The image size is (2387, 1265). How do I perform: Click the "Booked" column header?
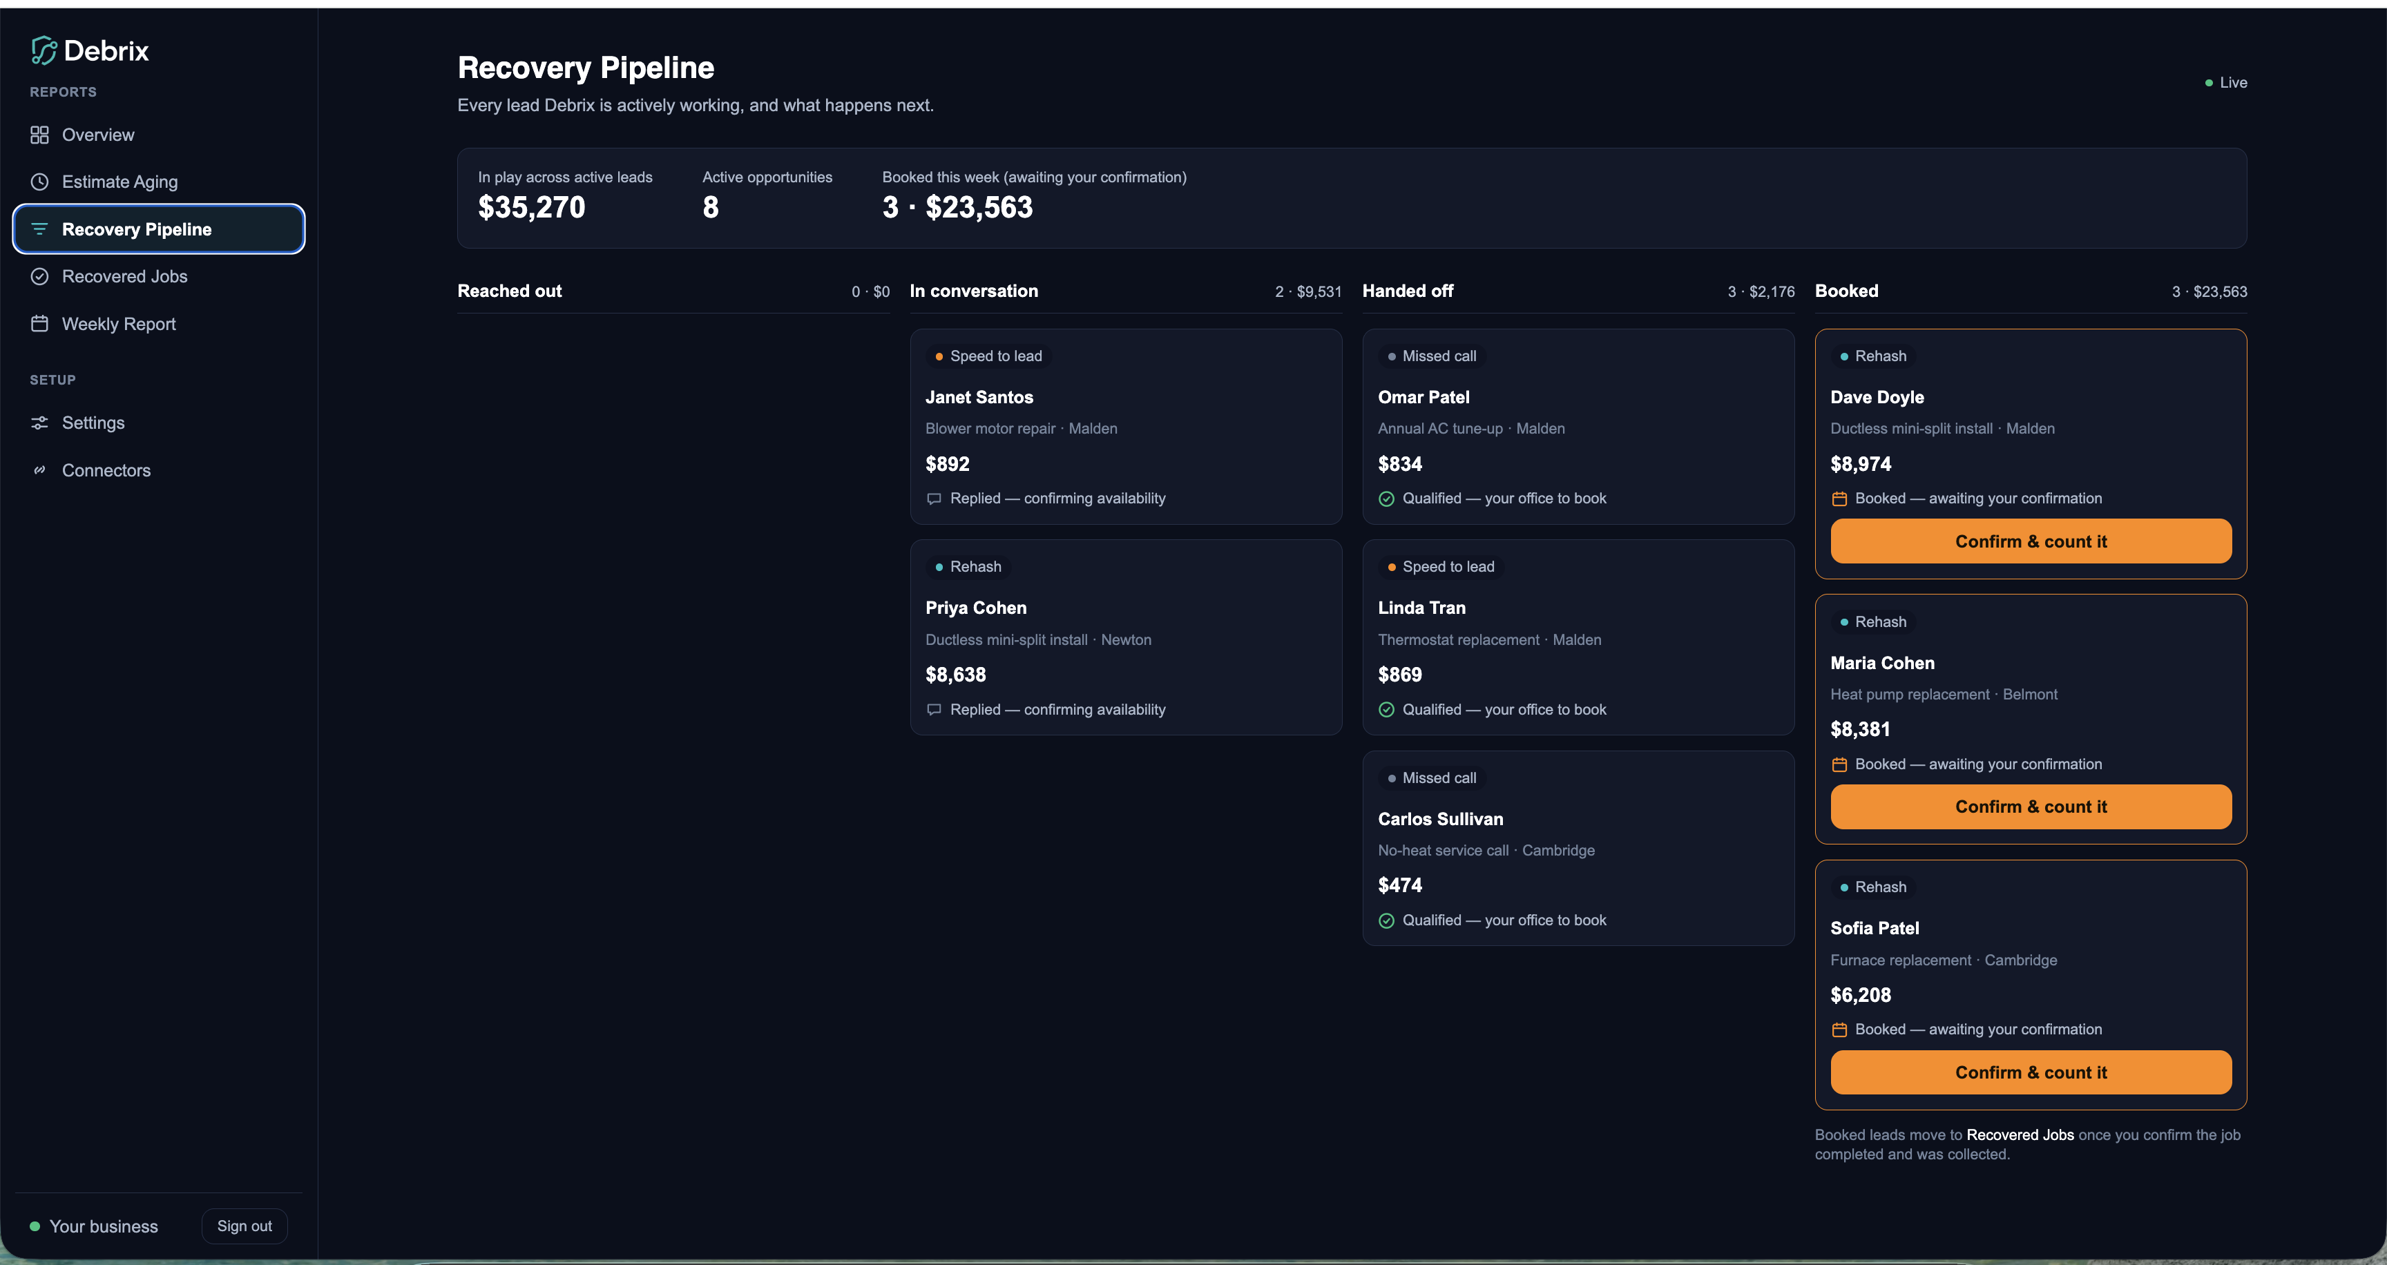click(1847, 291)
